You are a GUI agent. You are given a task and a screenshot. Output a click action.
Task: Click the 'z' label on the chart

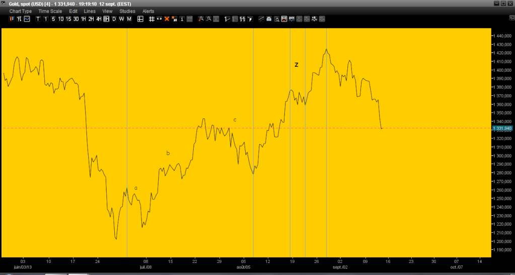click(x=296, y=65)
